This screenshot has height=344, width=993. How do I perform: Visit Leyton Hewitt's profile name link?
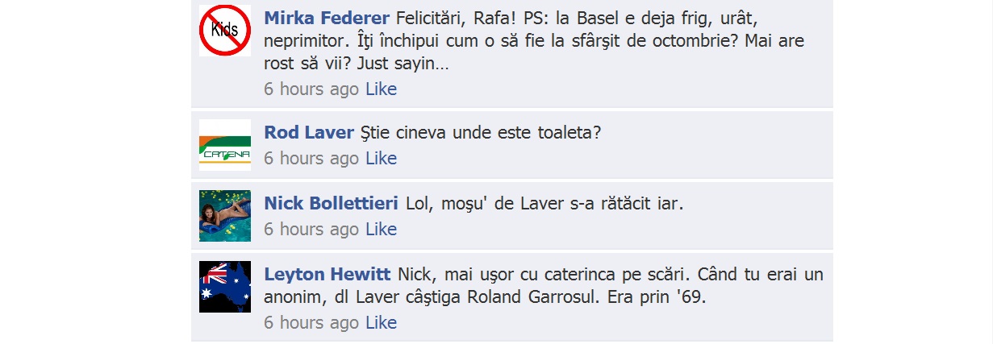click(328, 274)
